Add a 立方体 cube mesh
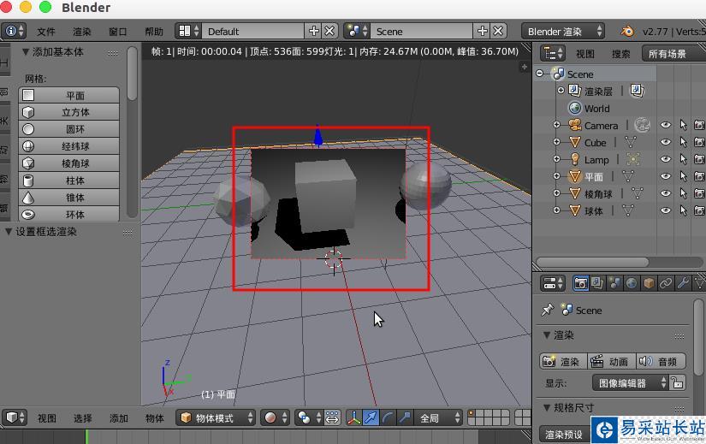The height and width of the screenshot is (444, 706). tap(69, 112)
